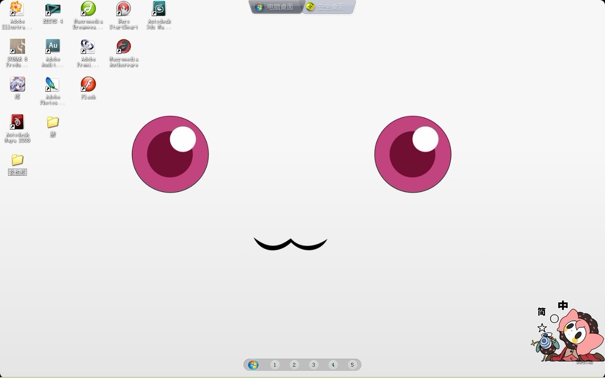Select the Adobe Premiere shortcut
The height and width of the screenshot is (378, 605).
(88, 47)
